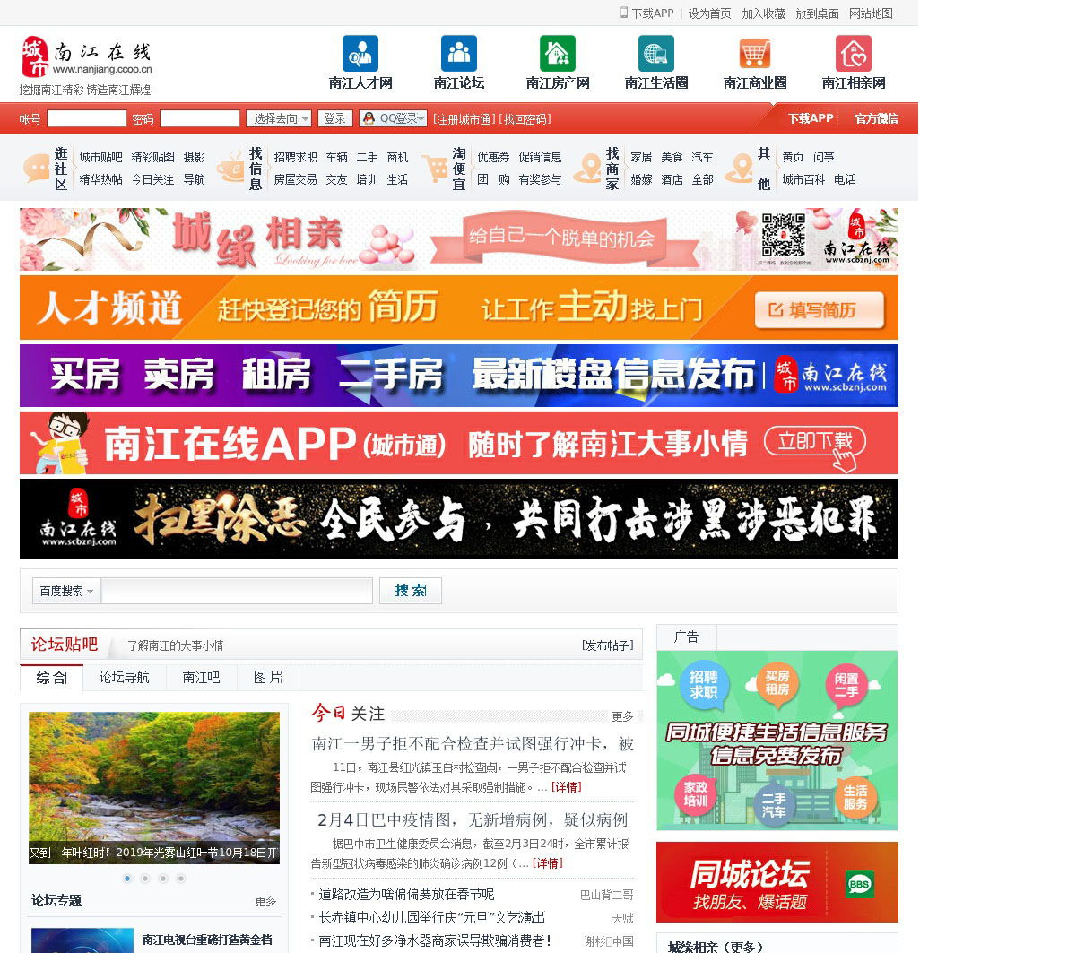The height and width of the screenshot is (953, 1076).
Task: Select the first slideshow indicator dot
Action: point(127,879)
